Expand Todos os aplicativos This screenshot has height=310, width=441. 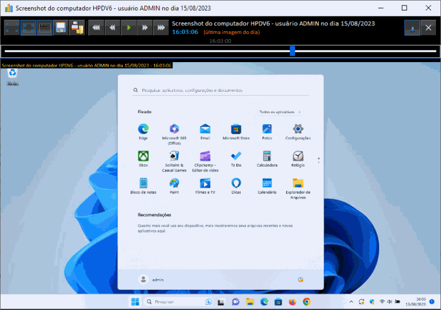[x=279, y=112]
